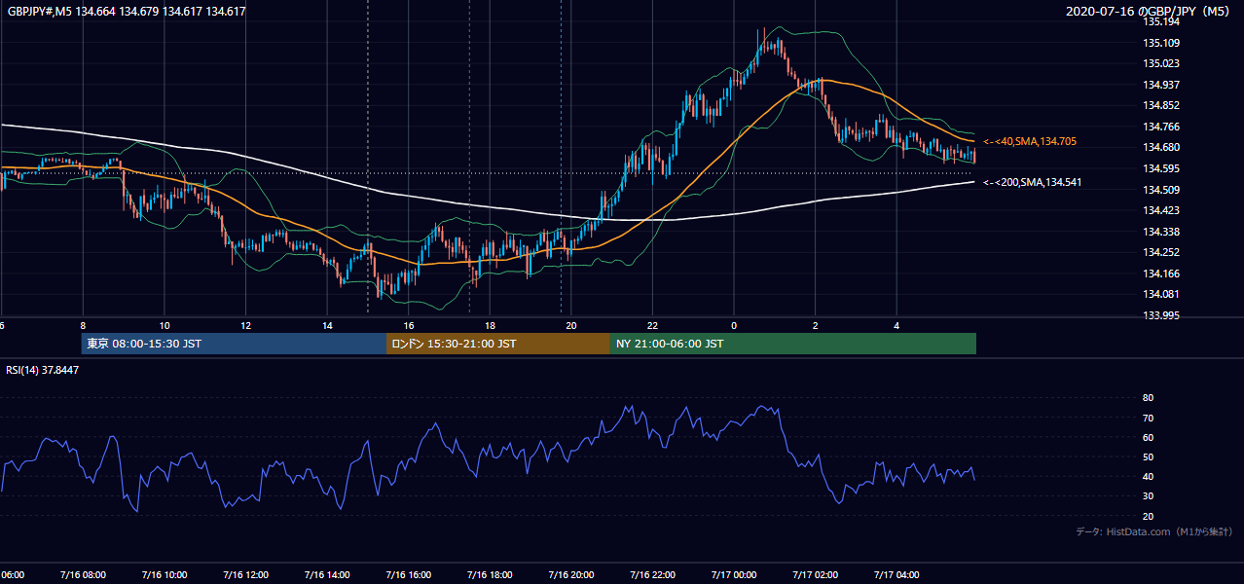Click the 7/16 14:00 time axis label
Image resolution: width=1244 pixels, height=584 pixels.
(325, 575)
